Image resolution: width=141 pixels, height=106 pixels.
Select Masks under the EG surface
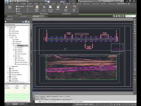coord(17,39)
